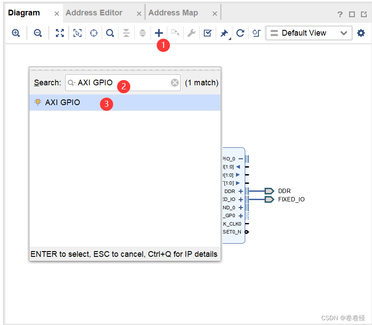
Task: Click the help question mark icon
Action: coord(339,14)
